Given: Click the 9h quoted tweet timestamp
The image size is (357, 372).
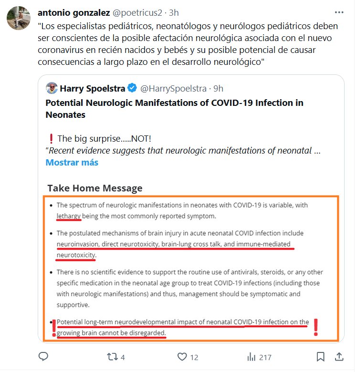Looking at the screenshot, I should coord(218,88).
